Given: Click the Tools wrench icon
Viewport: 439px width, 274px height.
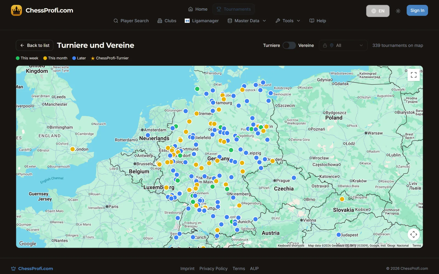Looking at the screenshot, I should [x=278, y=21].
